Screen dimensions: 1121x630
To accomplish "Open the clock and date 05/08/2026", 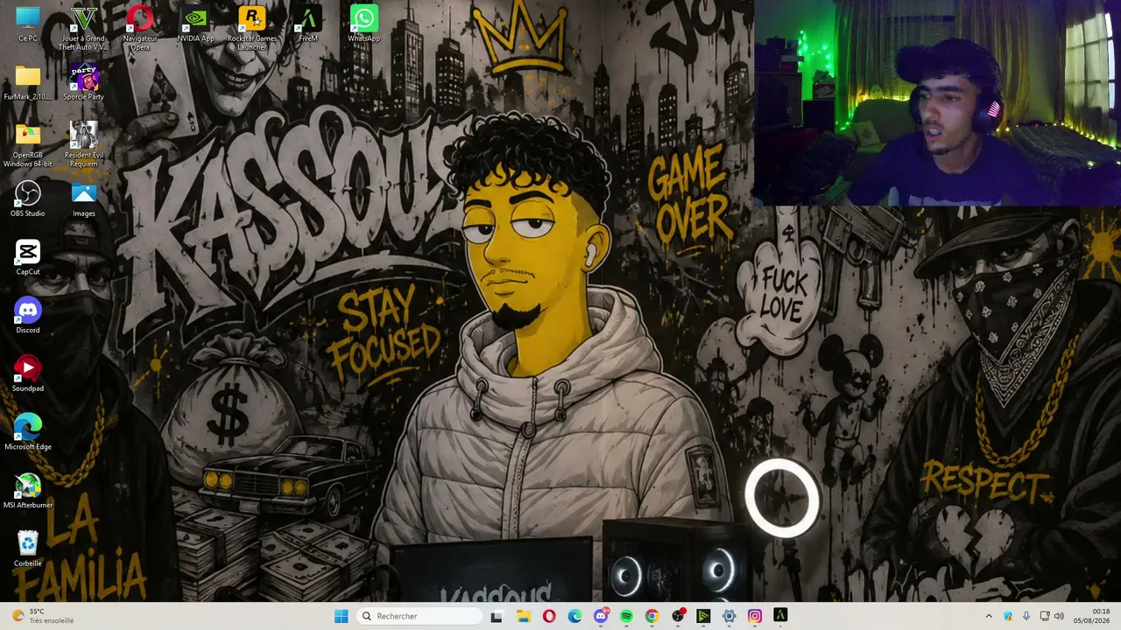I will [1091, 616].
